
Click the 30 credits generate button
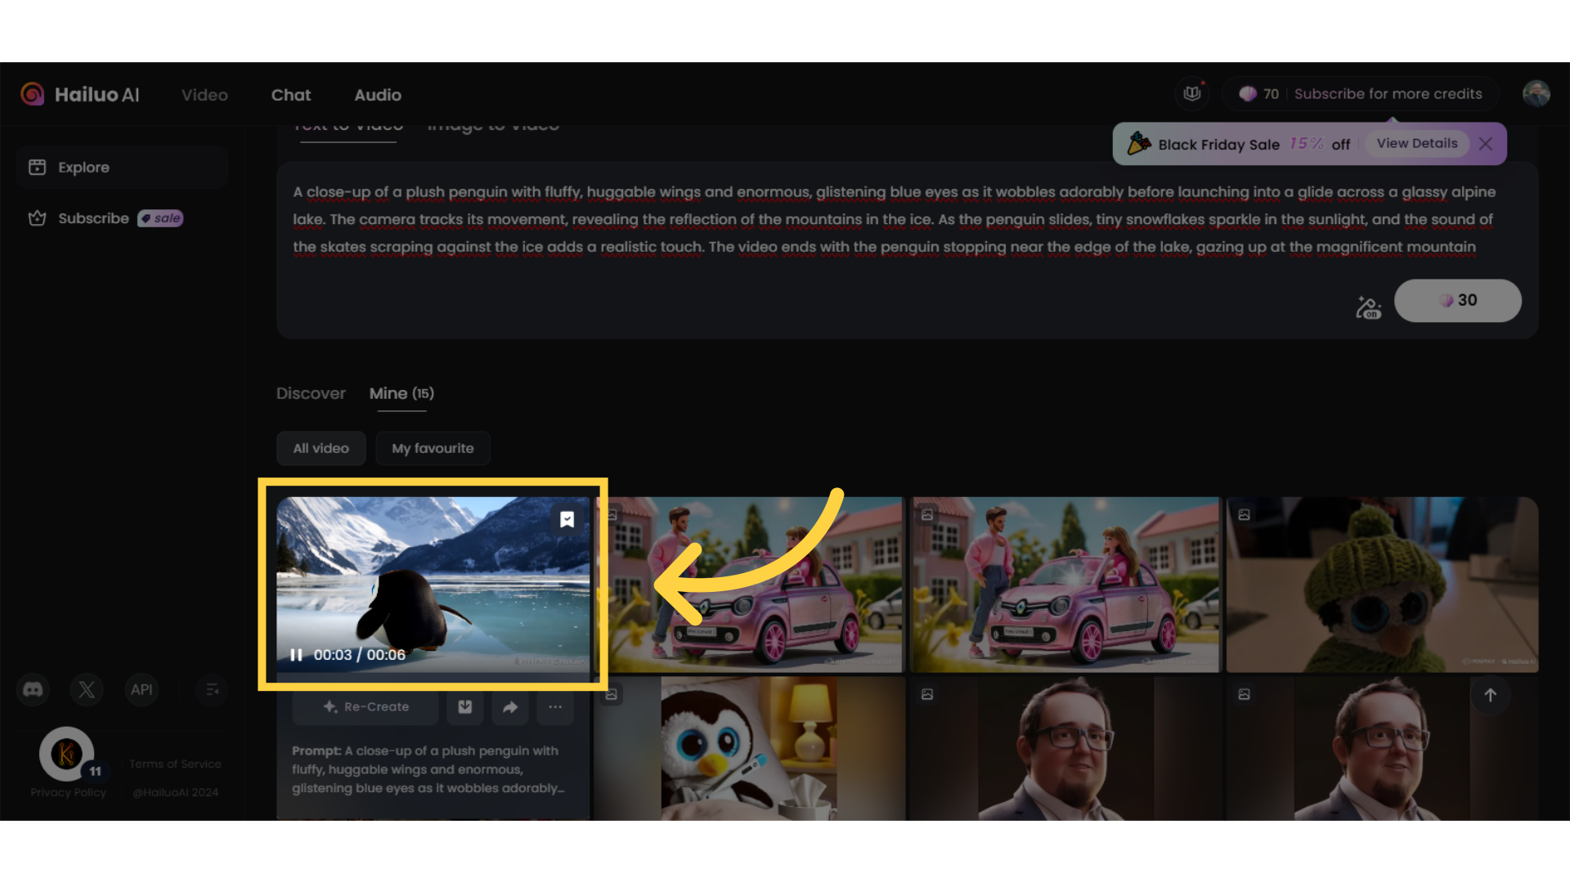pos(1457,300)
